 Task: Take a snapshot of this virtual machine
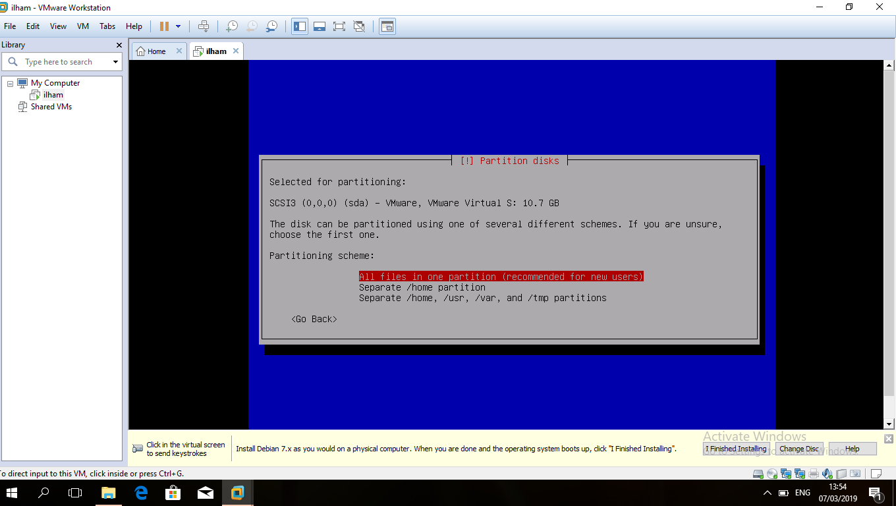tap(232, 26)
